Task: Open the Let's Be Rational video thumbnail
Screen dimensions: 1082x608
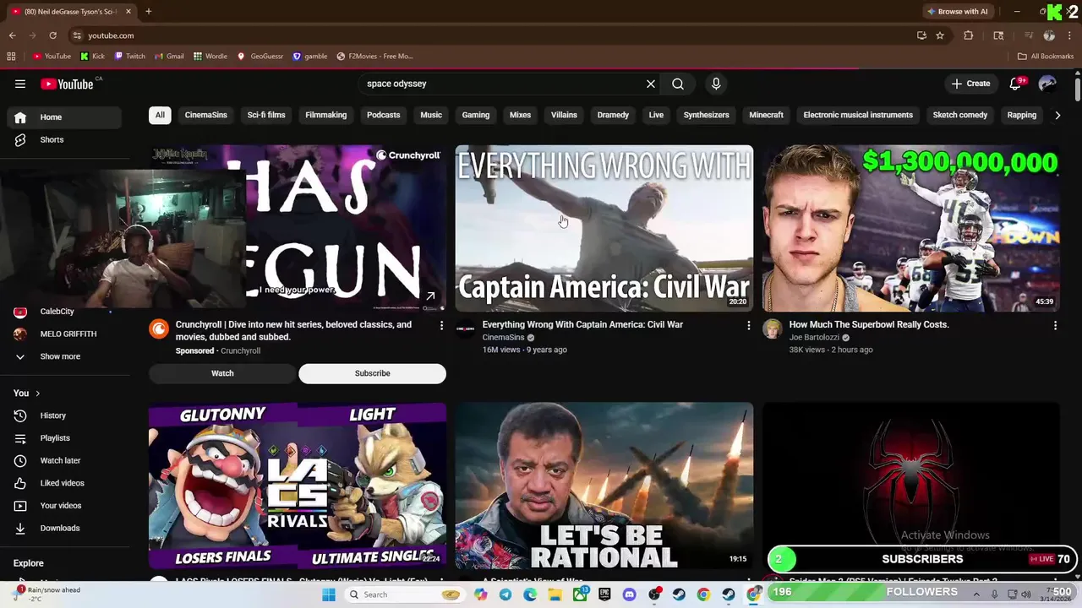Action: click(x=604, y=486)
